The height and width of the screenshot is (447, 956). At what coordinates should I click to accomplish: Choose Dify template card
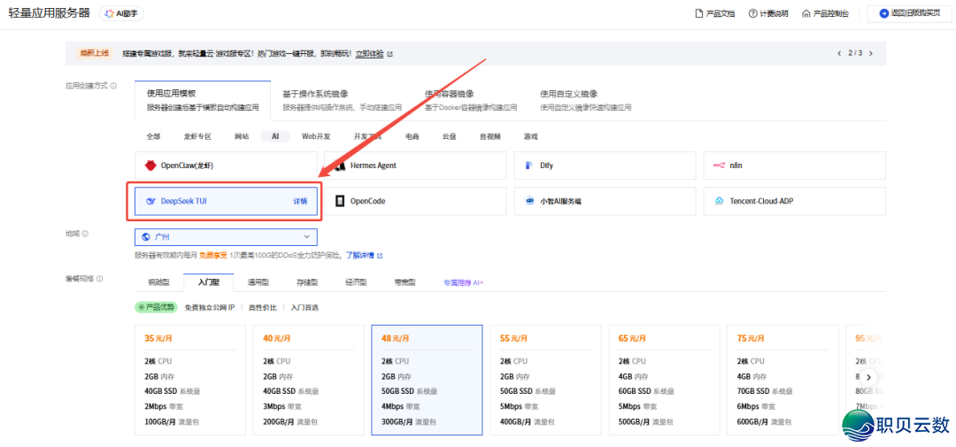point(605,166)
